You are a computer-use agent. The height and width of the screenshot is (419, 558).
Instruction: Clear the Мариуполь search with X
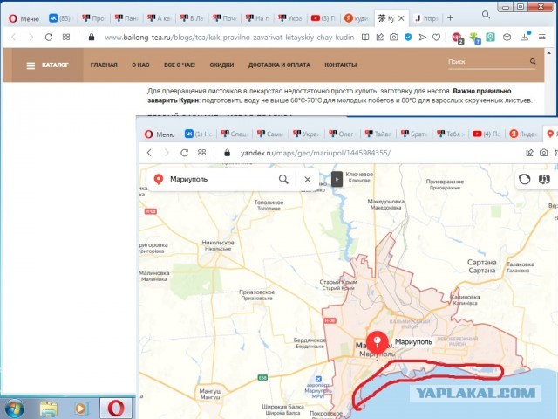[x=308, y=179]
